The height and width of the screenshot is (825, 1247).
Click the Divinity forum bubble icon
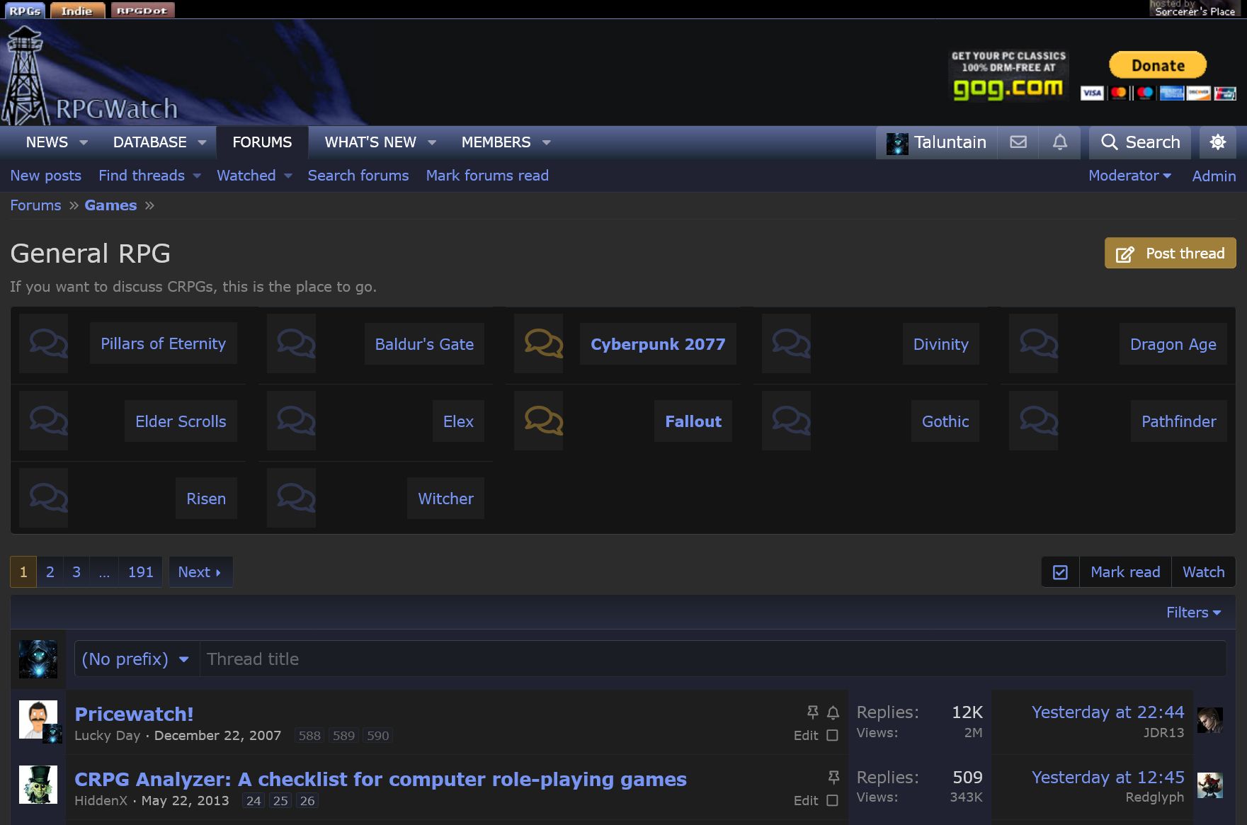click(791, 343)
